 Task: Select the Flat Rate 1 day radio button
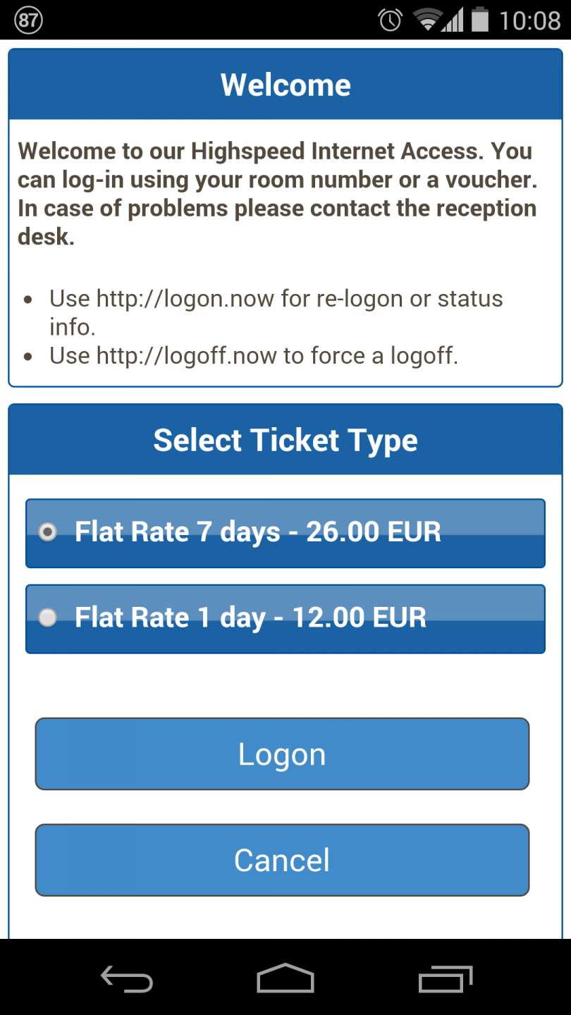click(x=47, y=618)
